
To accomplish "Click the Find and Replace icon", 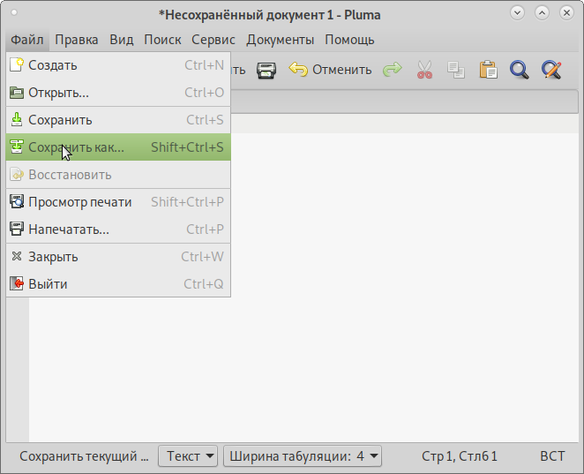I will click(551, 70).
